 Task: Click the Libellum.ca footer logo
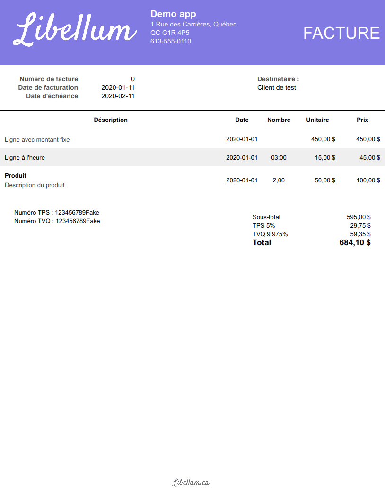[191, 482]
